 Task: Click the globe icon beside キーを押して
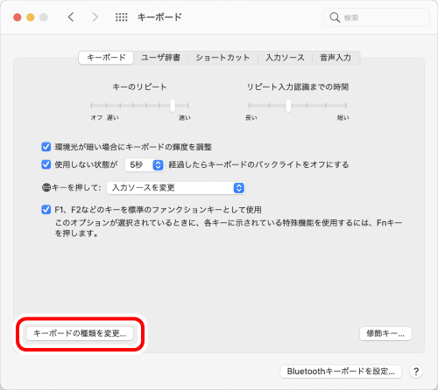[x=46, y=187]
